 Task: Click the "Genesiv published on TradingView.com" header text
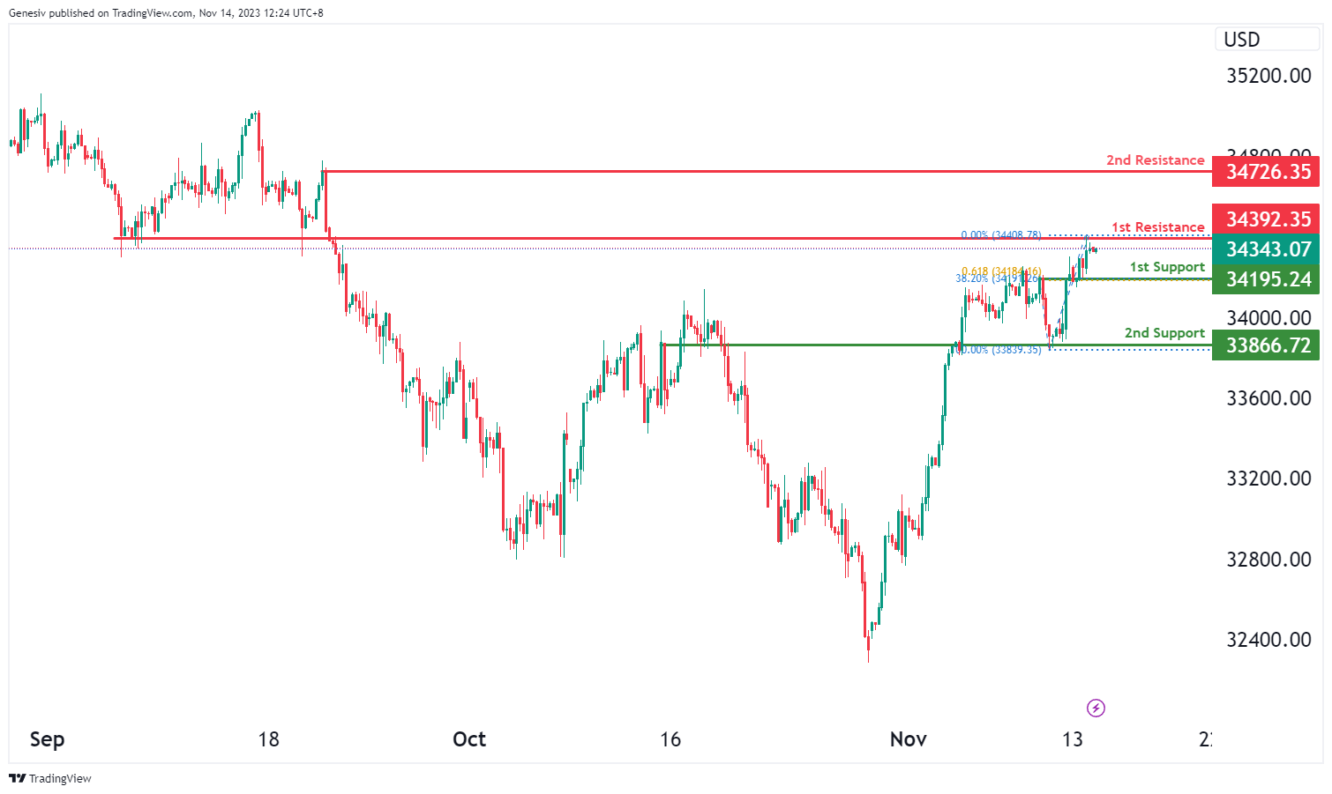101,13
